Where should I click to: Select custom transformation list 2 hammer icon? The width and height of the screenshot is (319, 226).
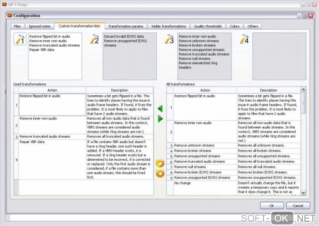pyautogui.click(x=94, y=39)
